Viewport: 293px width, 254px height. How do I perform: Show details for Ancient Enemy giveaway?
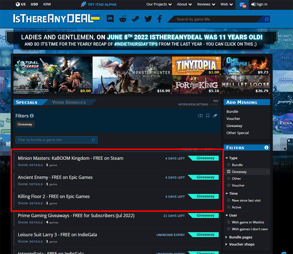[30, 184]
